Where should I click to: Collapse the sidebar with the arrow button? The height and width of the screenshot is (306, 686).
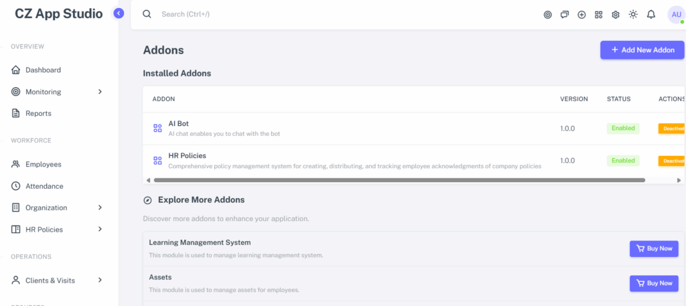coord(118,13)
